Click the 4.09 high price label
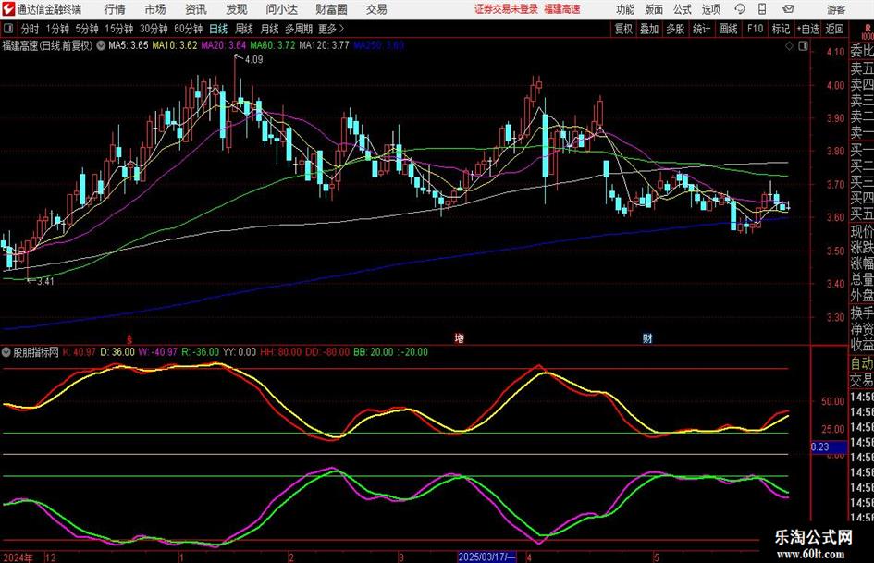 point(253,59)
